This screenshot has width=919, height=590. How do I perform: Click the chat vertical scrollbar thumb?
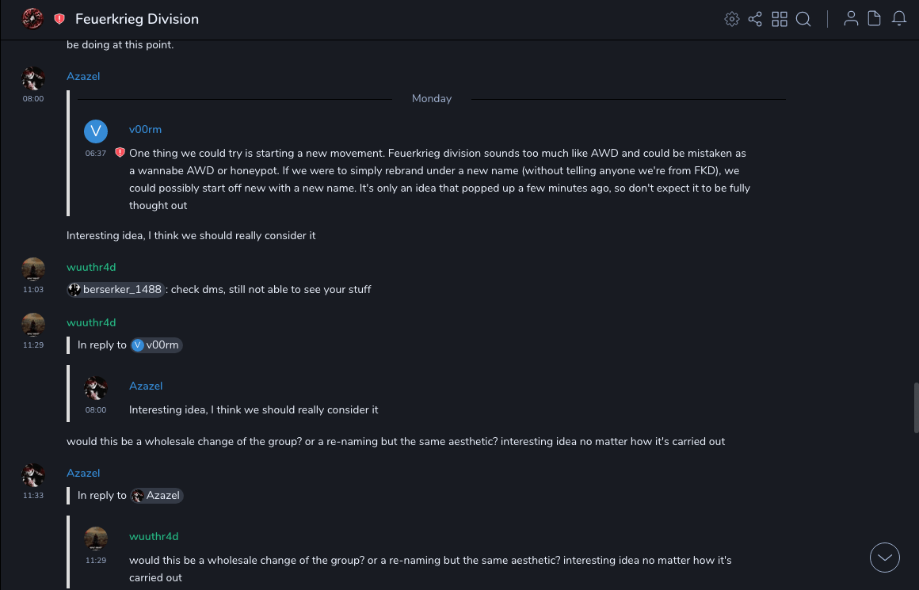coord(915,408)
